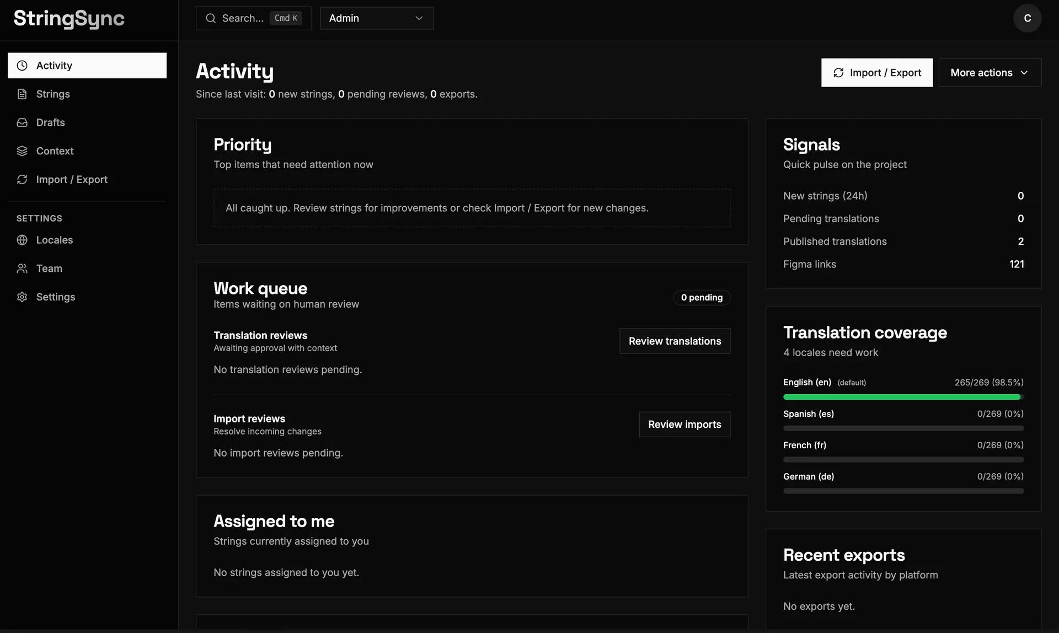
Task: Go to Strings in sidebar
Action: point(87,94)
